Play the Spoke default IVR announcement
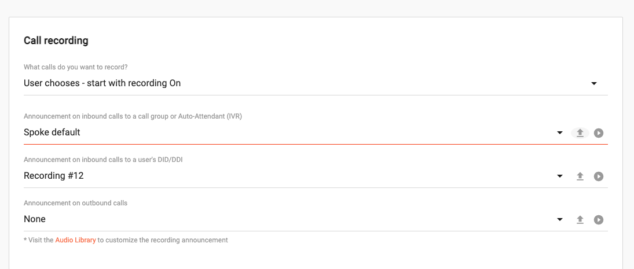 pos(599,133)
